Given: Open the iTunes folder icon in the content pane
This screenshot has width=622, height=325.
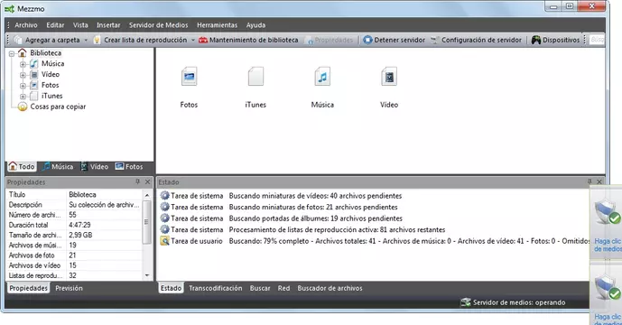Looking at the screenshot, I should pos(255,77).
